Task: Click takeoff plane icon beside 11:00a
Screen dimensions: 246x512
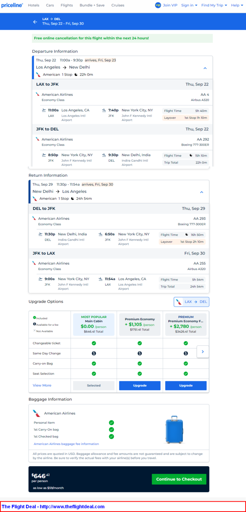Action: 44,110
